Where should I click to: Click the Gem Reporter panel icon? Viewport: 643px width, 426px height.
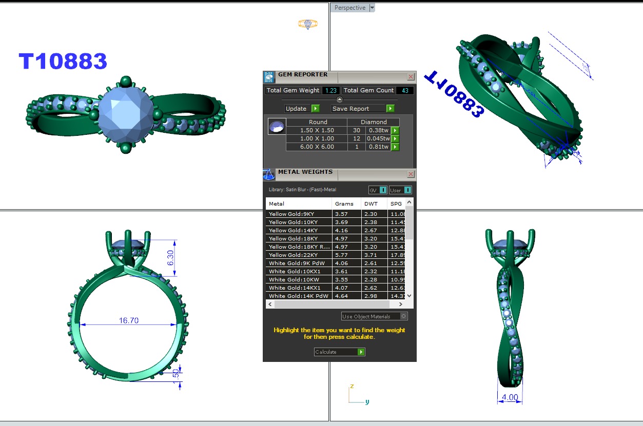point(269,77)
